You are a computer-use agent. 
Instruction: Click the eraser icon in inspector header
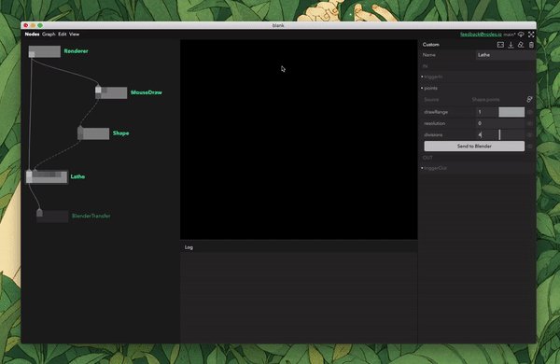(521, 45)
